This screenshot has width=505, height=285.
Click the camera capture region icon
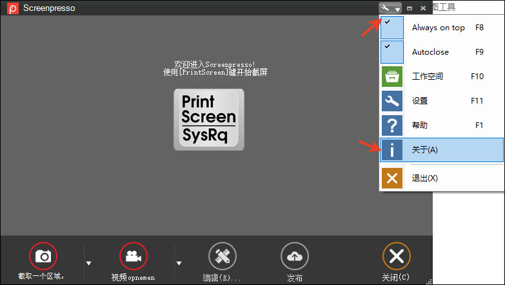(43, 256)
